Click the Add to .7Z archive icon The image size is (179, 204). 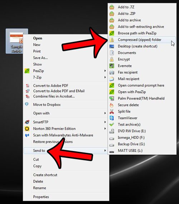112,7
